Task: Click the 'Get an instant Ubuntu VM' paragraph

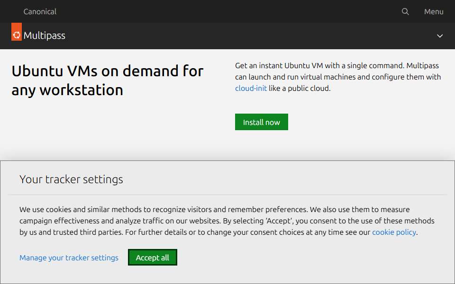Action: click(x=338, y=77)
